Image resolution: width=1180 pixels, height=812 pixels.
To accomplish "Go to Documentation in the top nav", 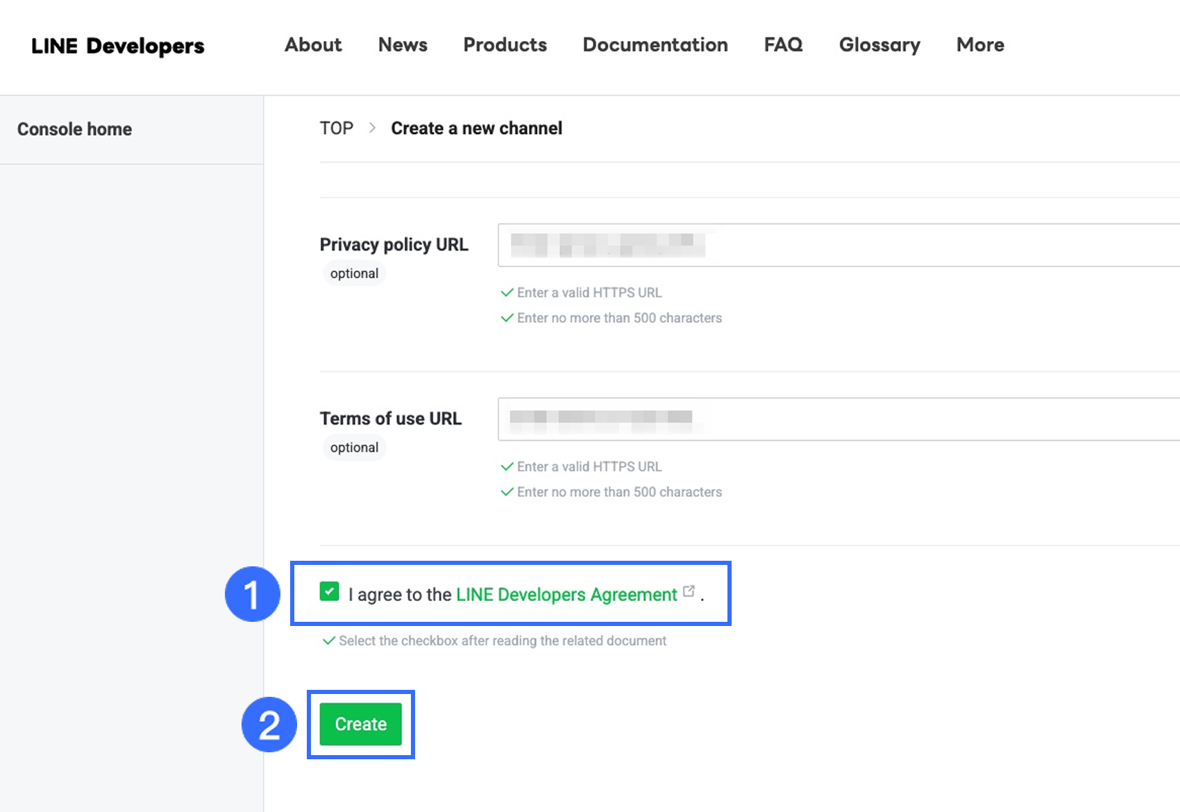I will pos(655,45).
